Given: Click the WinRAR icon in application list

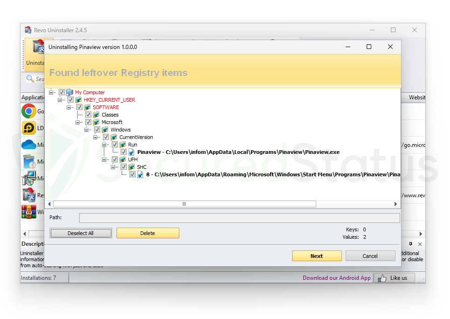Looking at the screenshot, I should click(x=29, y=212).
